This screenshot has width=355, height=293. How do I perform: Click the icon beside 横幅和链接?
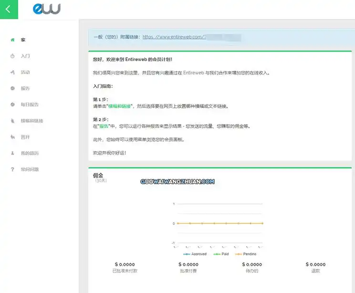click(x=12, y=121)
